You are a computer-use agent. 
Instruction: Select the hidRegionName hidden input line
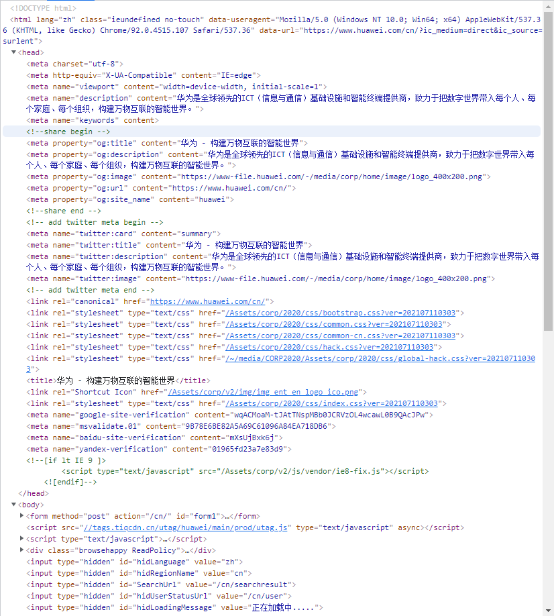click(x=139, y=573)
